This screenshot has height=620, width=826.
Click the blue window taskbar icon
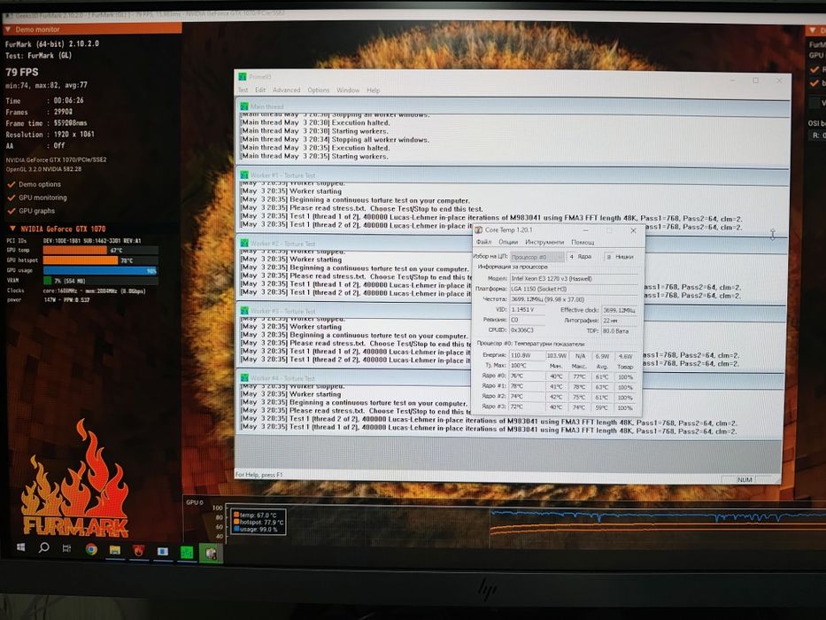(x=163, y=552)
